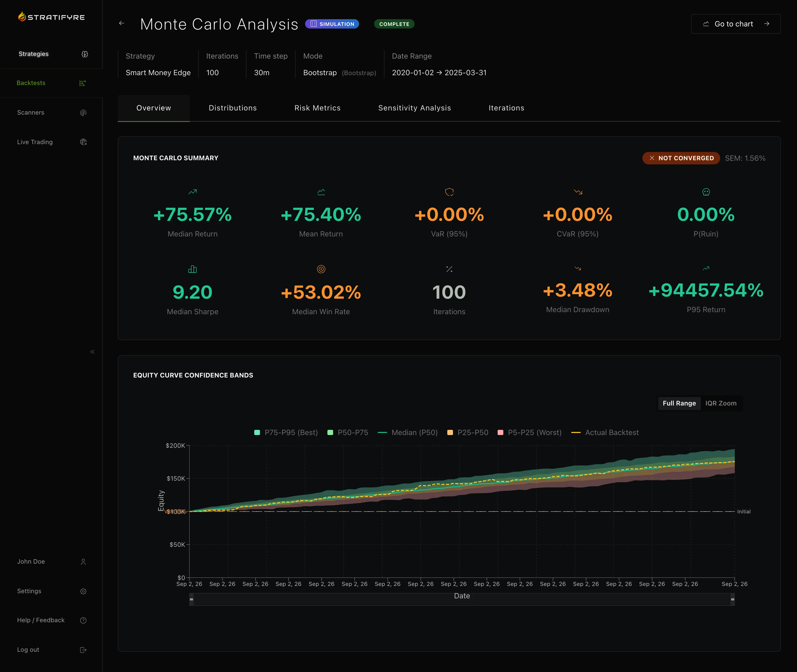This screenshot has width=797, height=672.
Task: Click the left handle of date range slider
Action: tap(191, 599)
